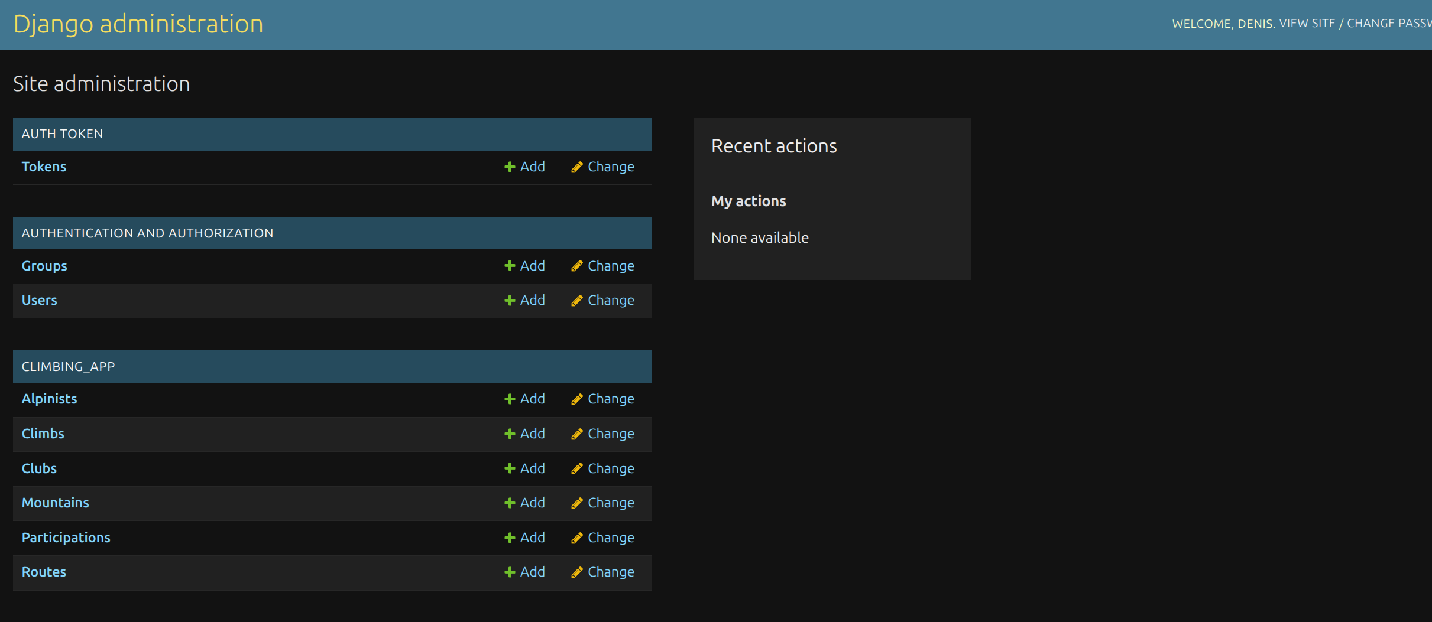Screen dimensions: 1432x622
Task: Click the plus icon to add Mountains
Action: click(x=509, y=503)
